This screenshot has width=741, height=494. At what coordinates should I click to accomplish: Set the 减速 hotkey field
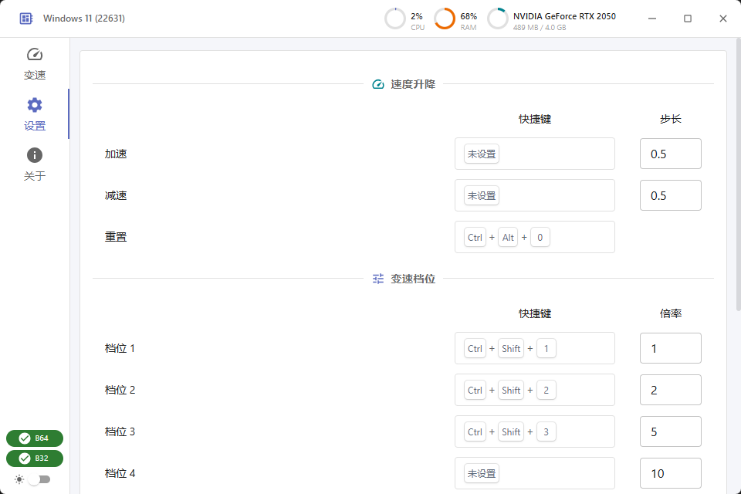coord(534,195)
